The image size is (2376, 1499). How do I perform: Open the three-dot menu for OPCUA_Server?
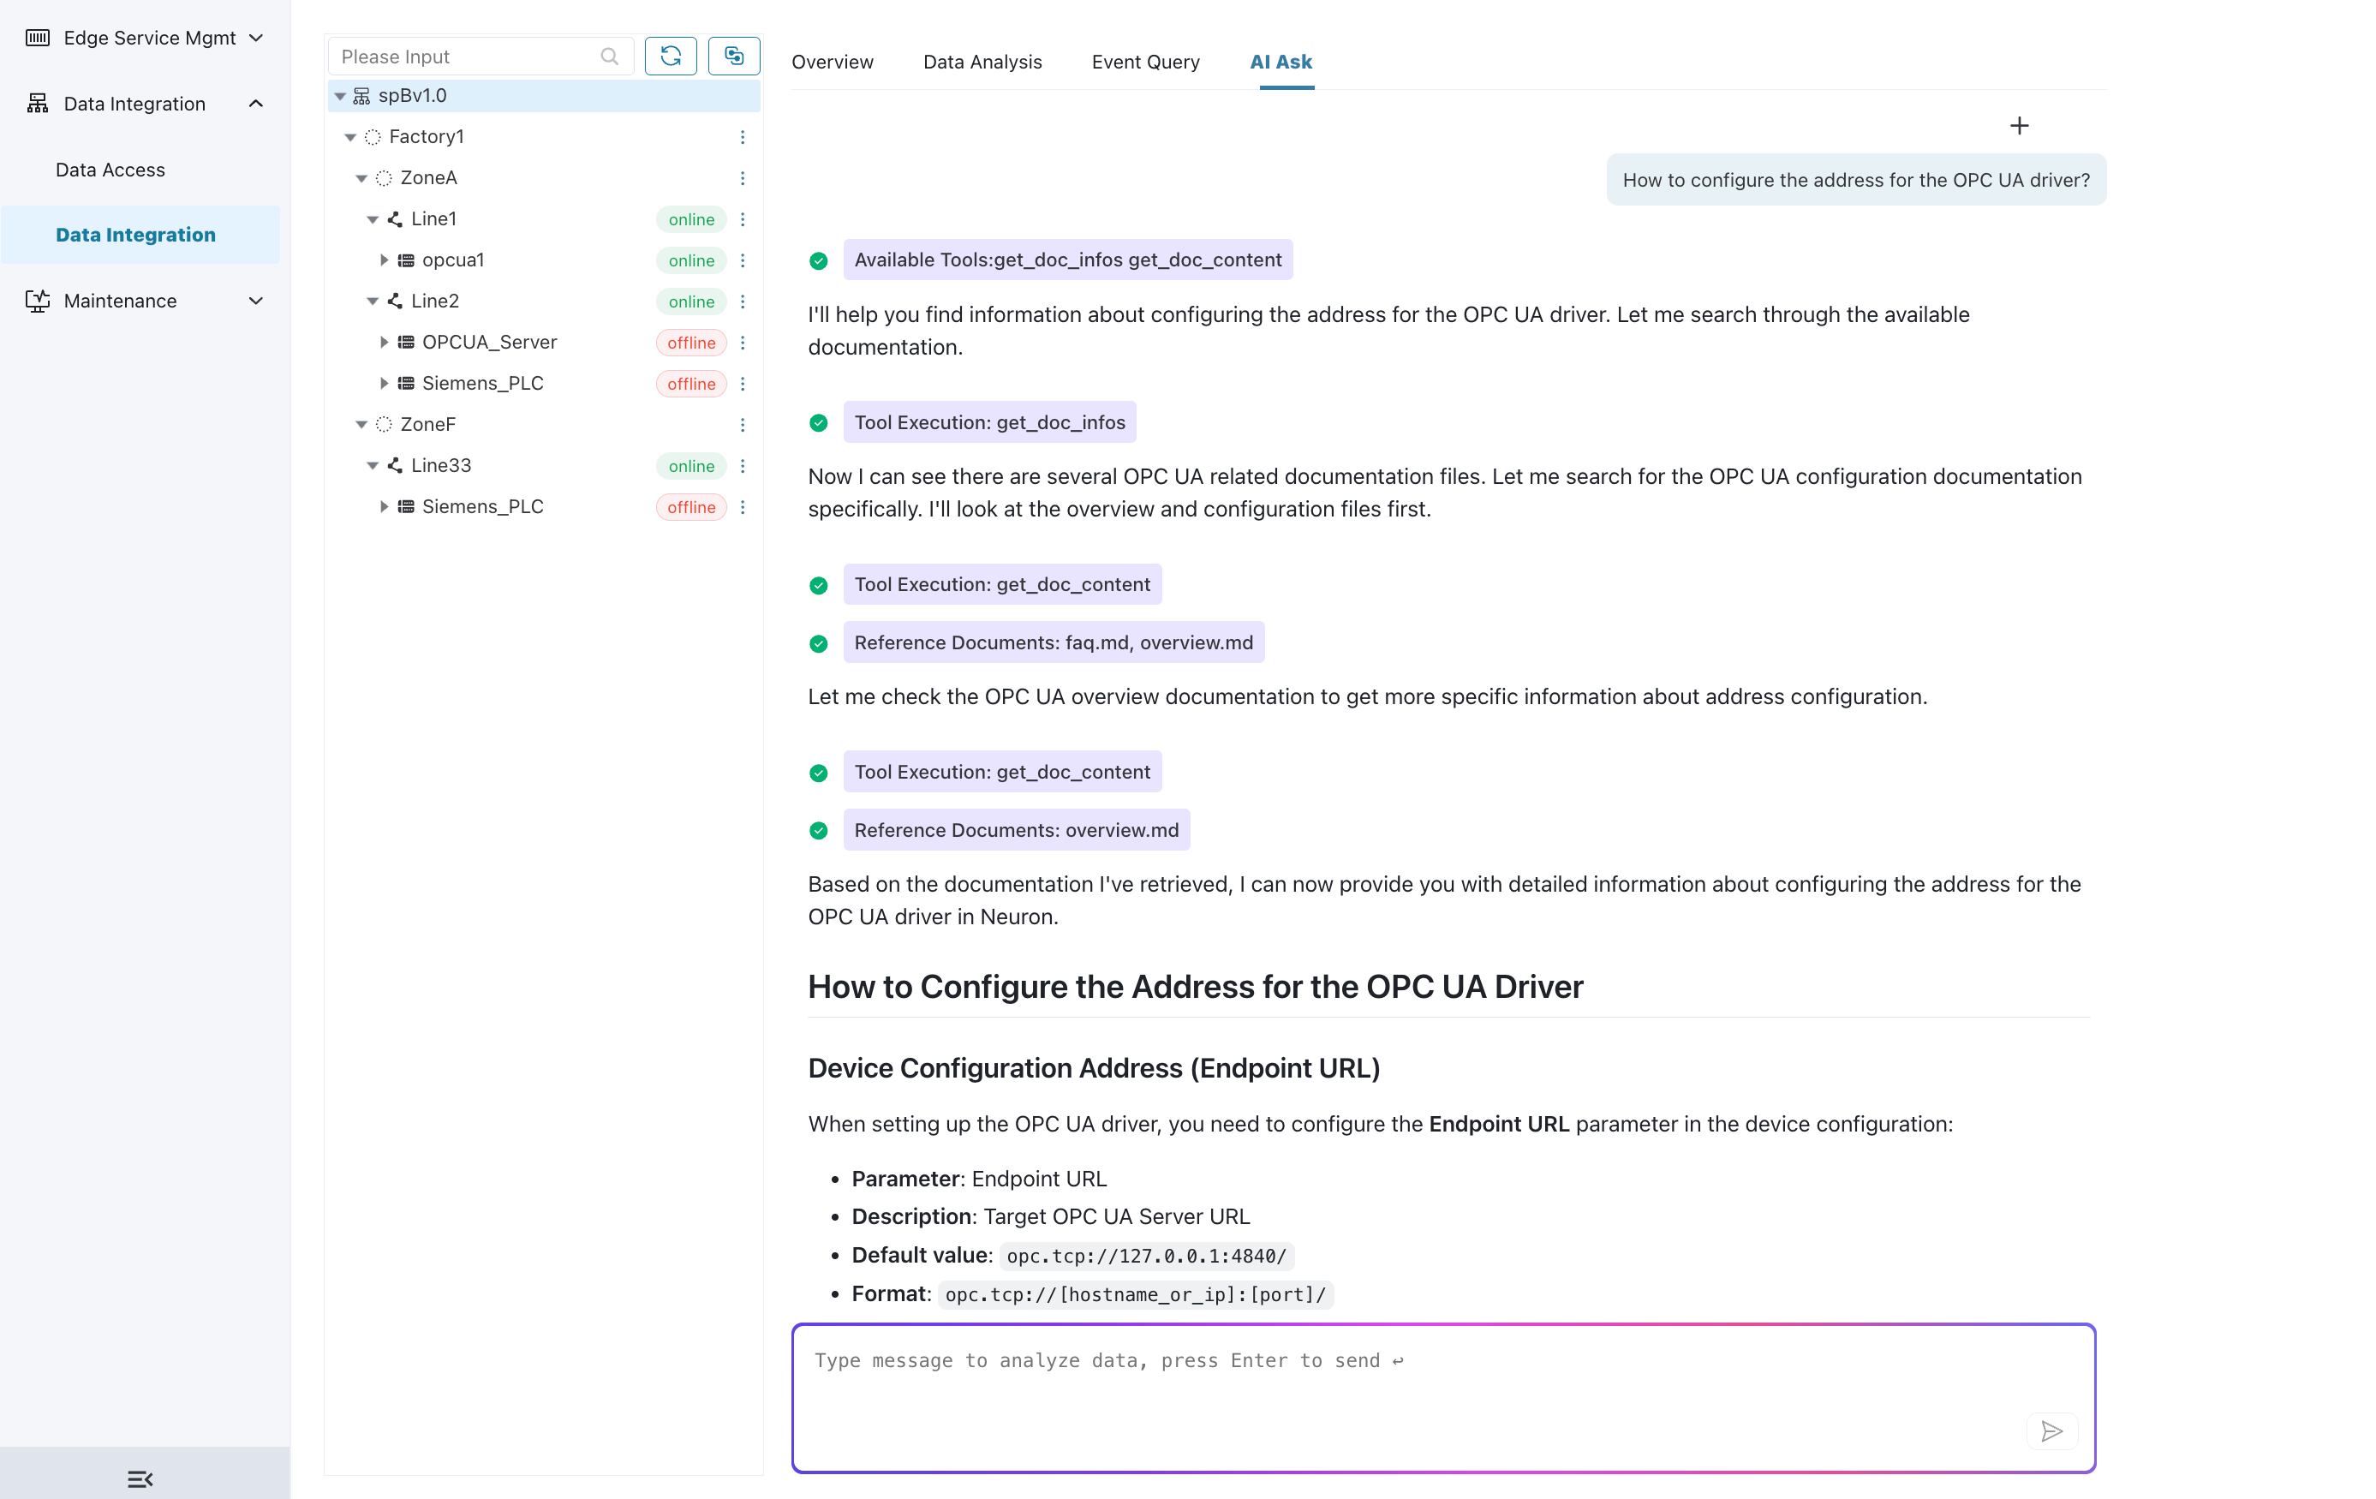pos(742,343)
